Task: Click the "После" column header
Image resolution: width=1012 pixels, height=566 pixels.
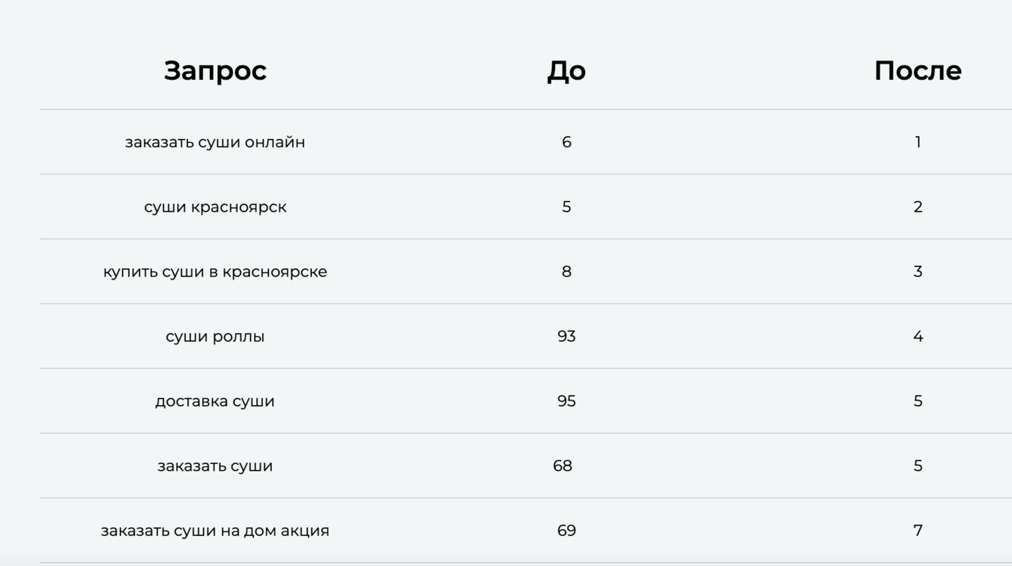Action: tap(918, 70)
